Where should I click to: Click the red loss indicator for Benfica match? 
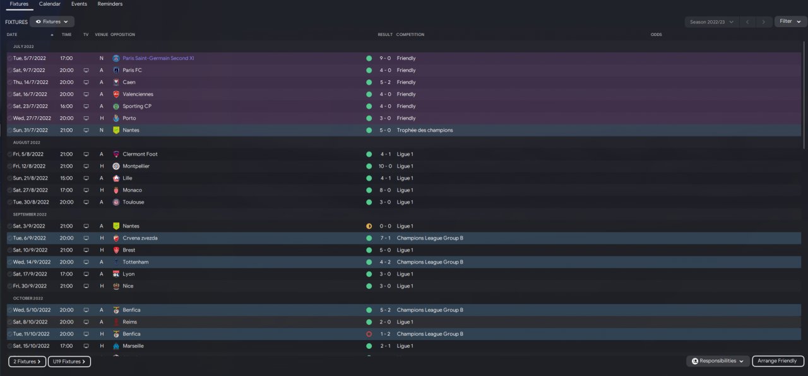[x=369, y=334]
